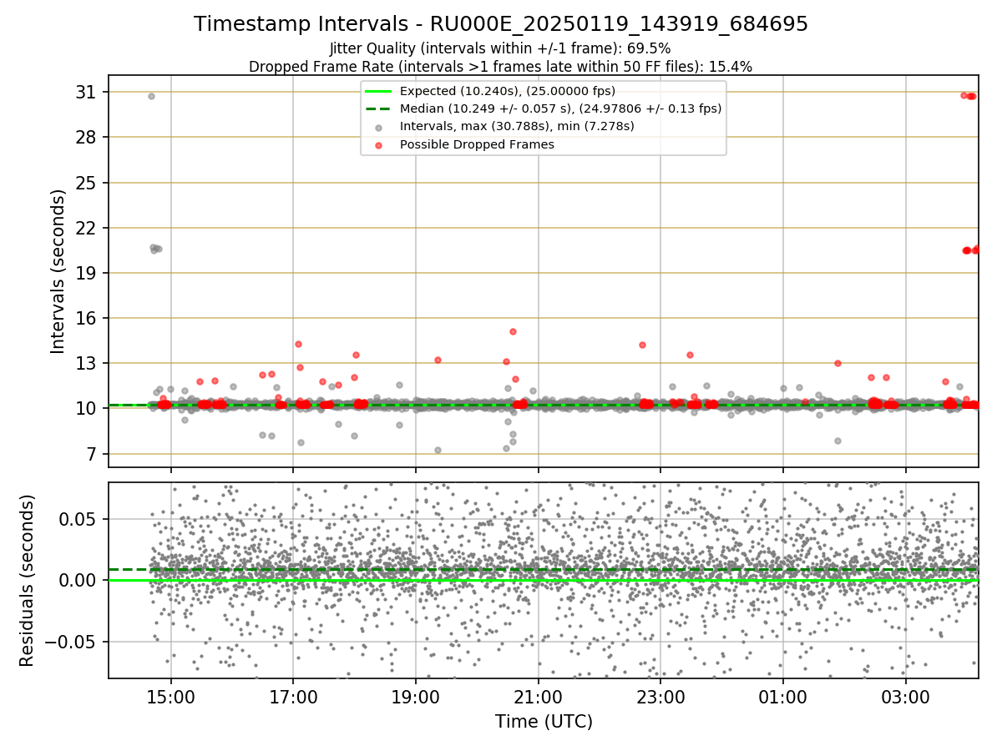Click the 'Time (UTC)' x-axis label

(x=544, y=722)
